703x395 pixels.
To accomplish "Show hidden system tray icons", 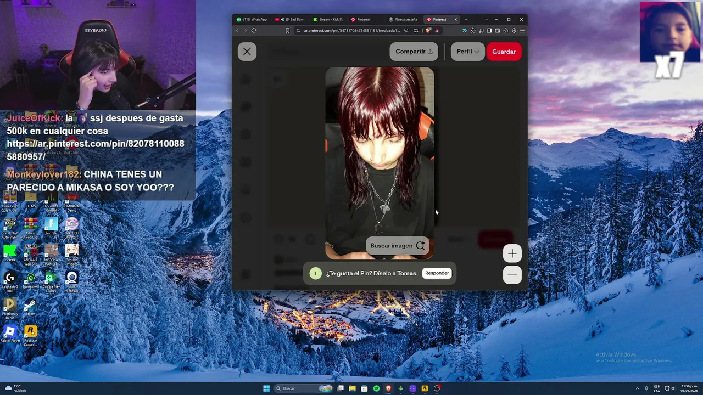I will [x=638, y=388].
